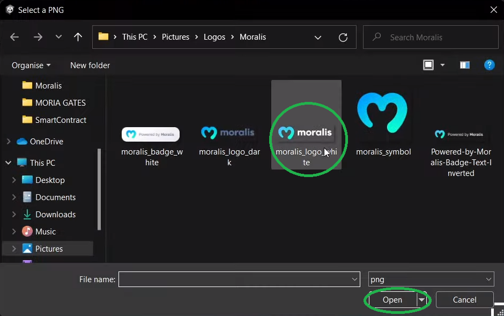Screen dimensions: 504x316
Task: Click the folder icon in the address bar
Action: click(103, 36)
